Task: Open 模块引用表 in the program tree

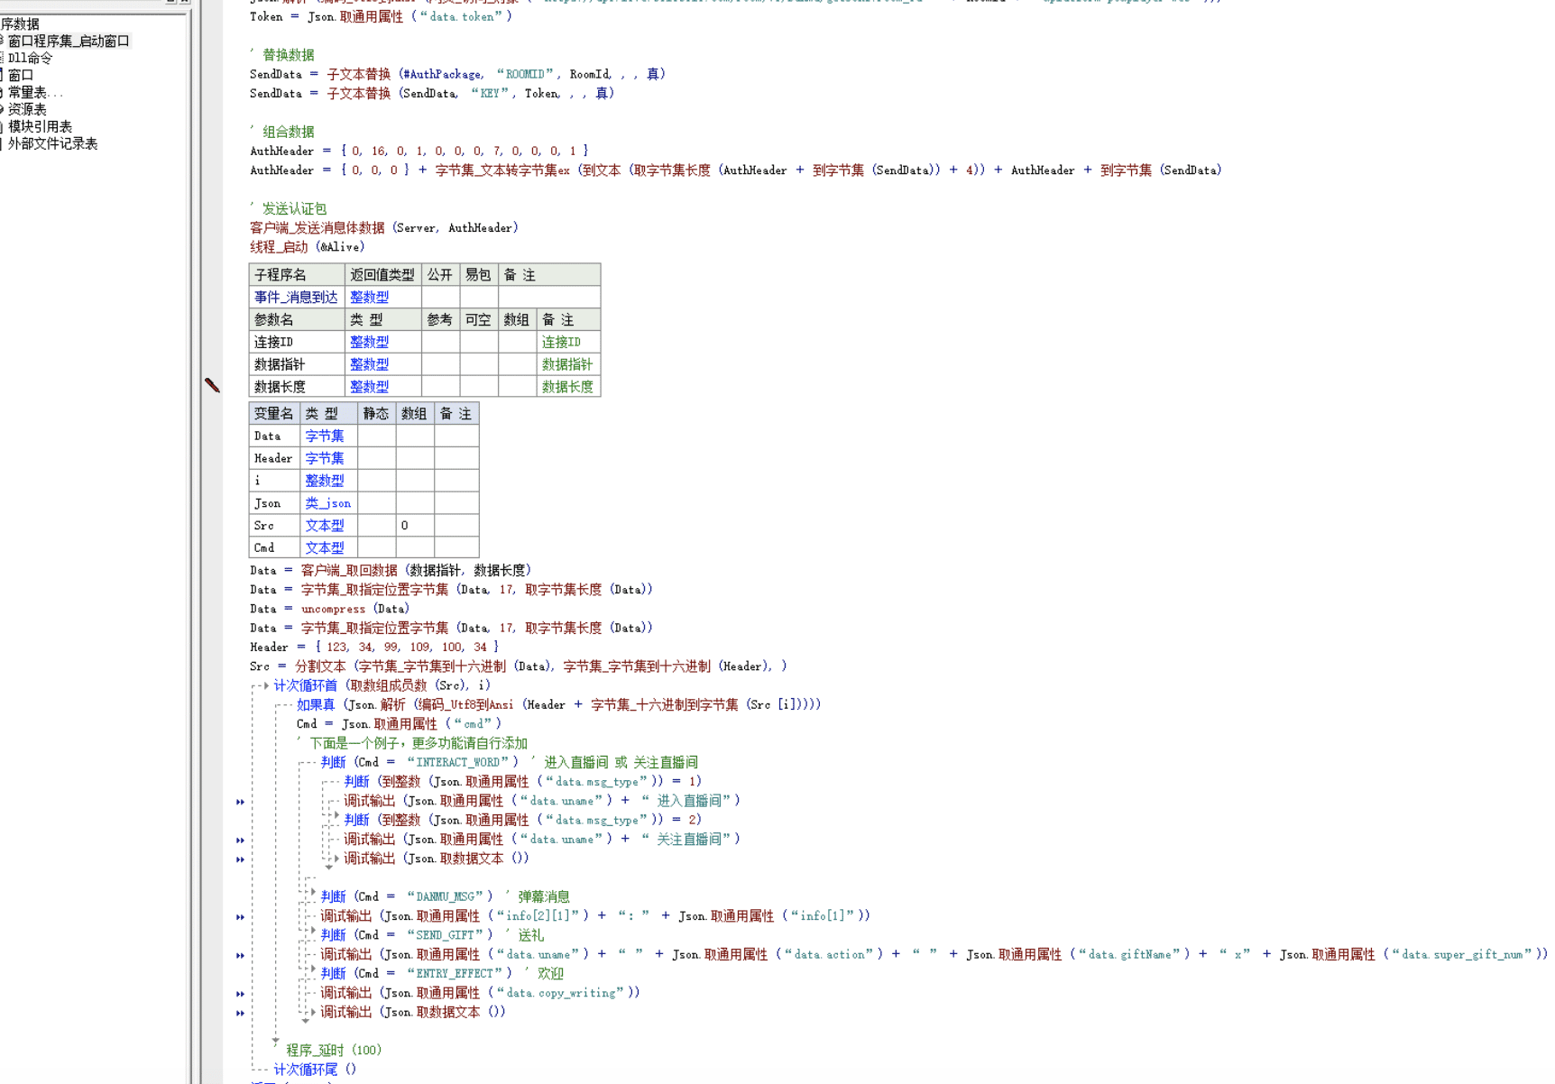Action: point(40,126)
